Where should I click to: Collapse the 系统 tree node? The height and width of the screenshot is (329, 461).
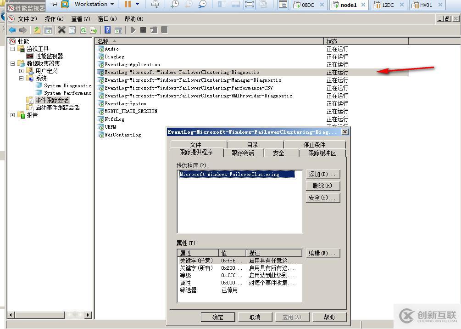click(x=21, y=79)
